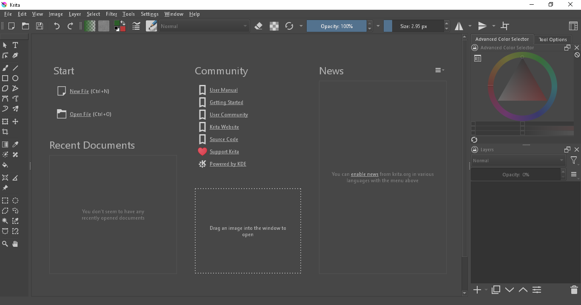Toggle Wrap Around mode
Image resolution: width=581 pixels, height=305 pixels.
pos(505,26)
